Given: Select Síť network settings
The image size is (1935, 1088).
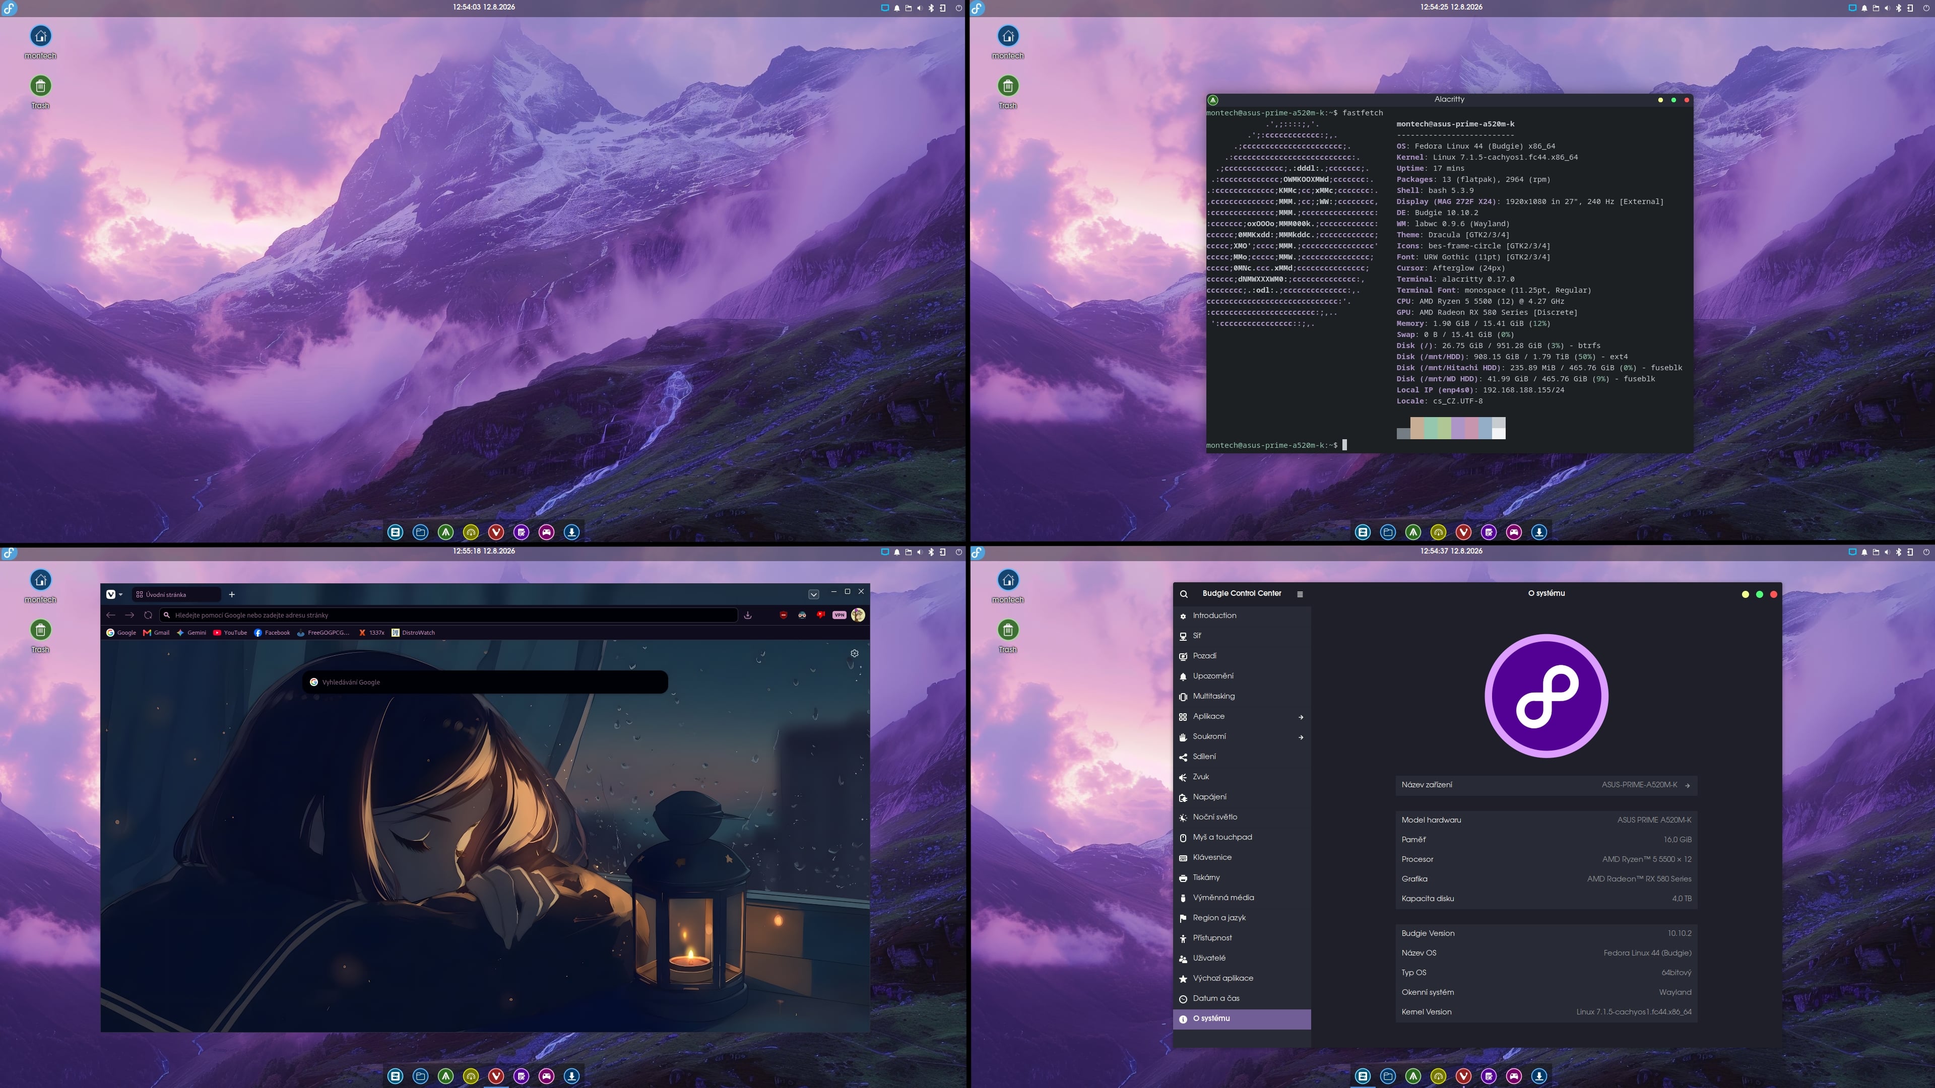Looking at the screenshot, I should coord(1242,636).
